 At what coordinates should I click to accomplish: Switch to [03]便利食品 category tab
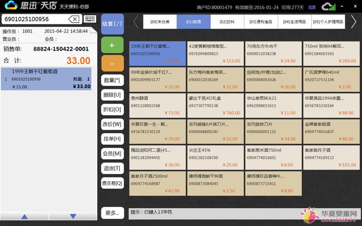pyautogui.click(x=261, y=22)
